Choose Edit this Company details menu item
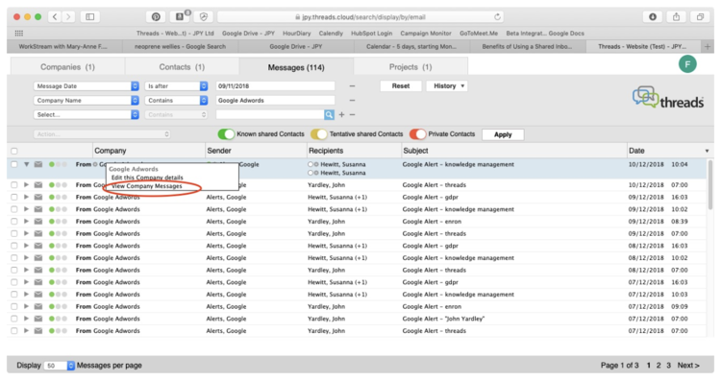721x381 pixels. pyautogui.click(x=147, y=178)
